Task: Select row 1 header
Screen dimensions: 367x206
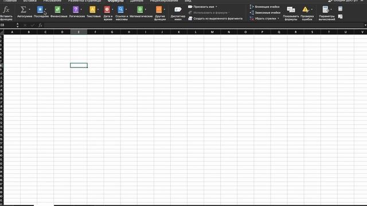Action: point(2,37)
